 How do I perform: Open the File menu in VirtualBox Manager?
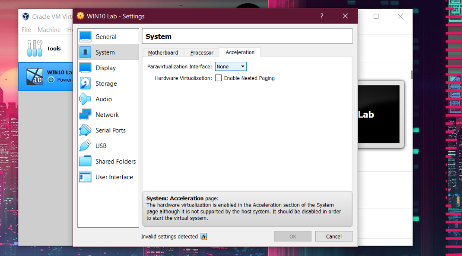(26, 30)
